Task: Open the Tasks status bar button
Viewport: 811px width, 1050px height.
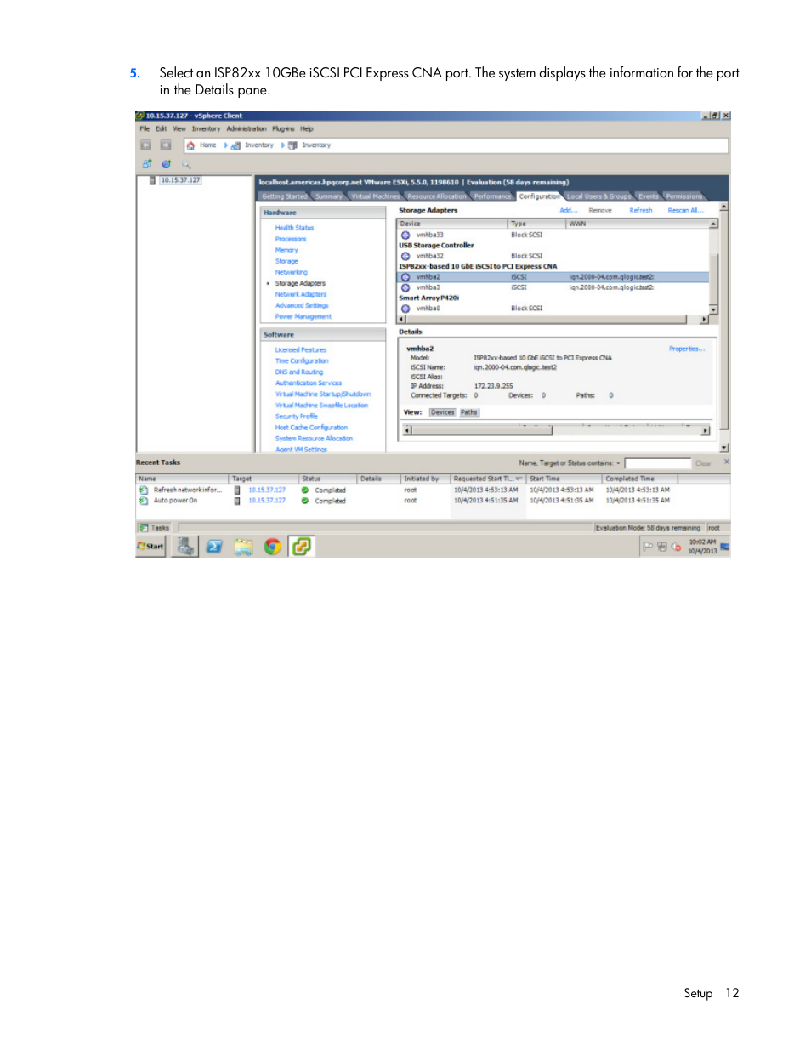Action: point(156,528)
